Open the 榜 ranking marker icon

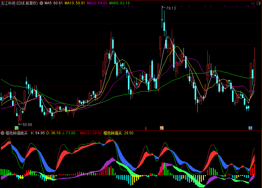[162, 128]
